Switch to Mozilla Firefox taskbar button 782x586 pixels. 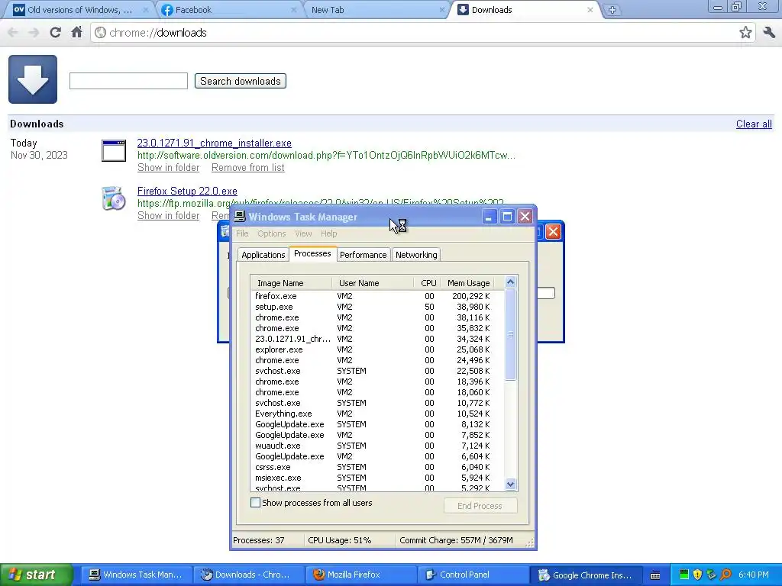[361, 575]
